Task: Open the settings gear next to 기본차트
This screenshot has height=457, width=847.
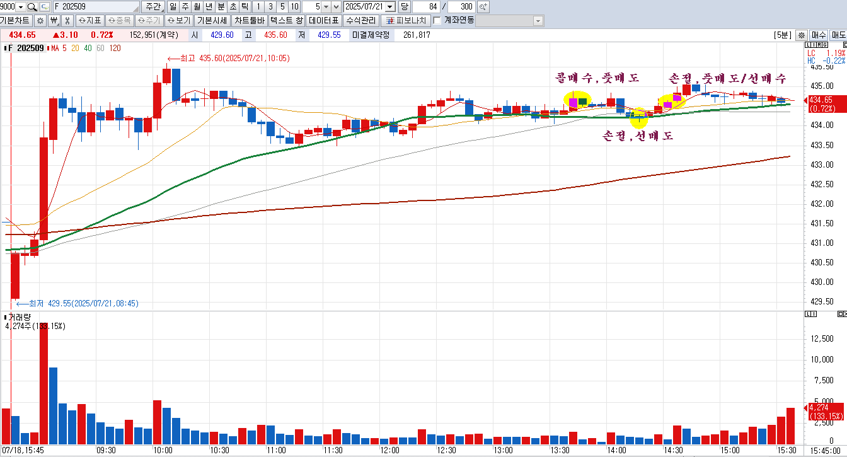Action: [40, 20]
